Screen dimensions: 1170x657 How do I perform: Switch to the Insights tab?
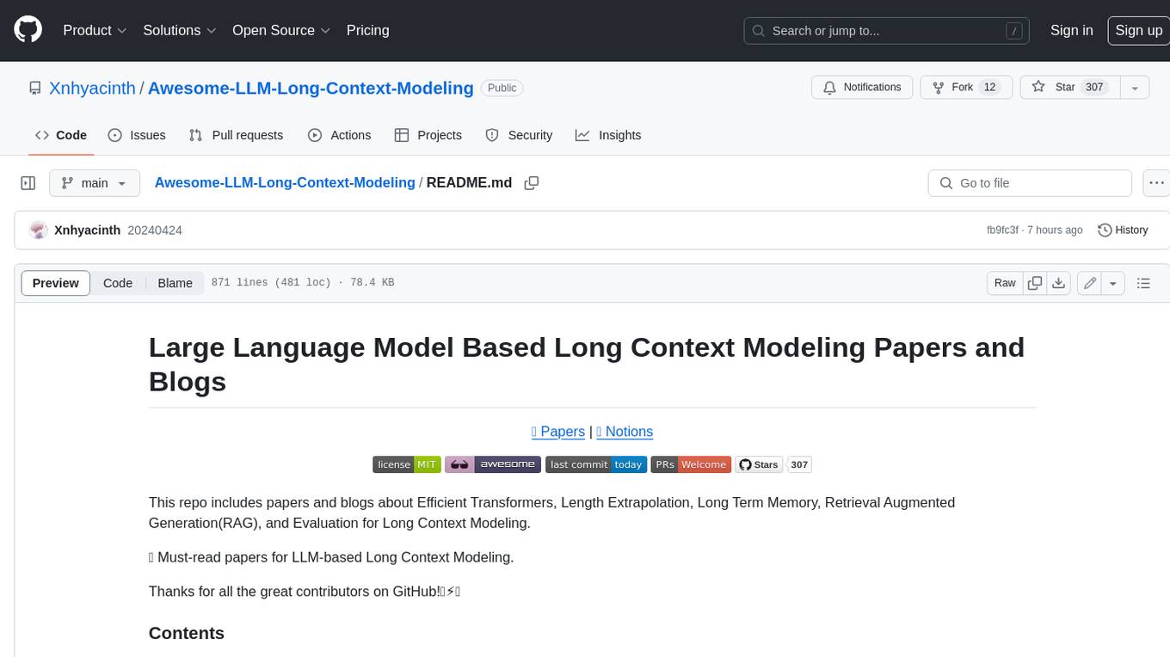tap(608, 135)
